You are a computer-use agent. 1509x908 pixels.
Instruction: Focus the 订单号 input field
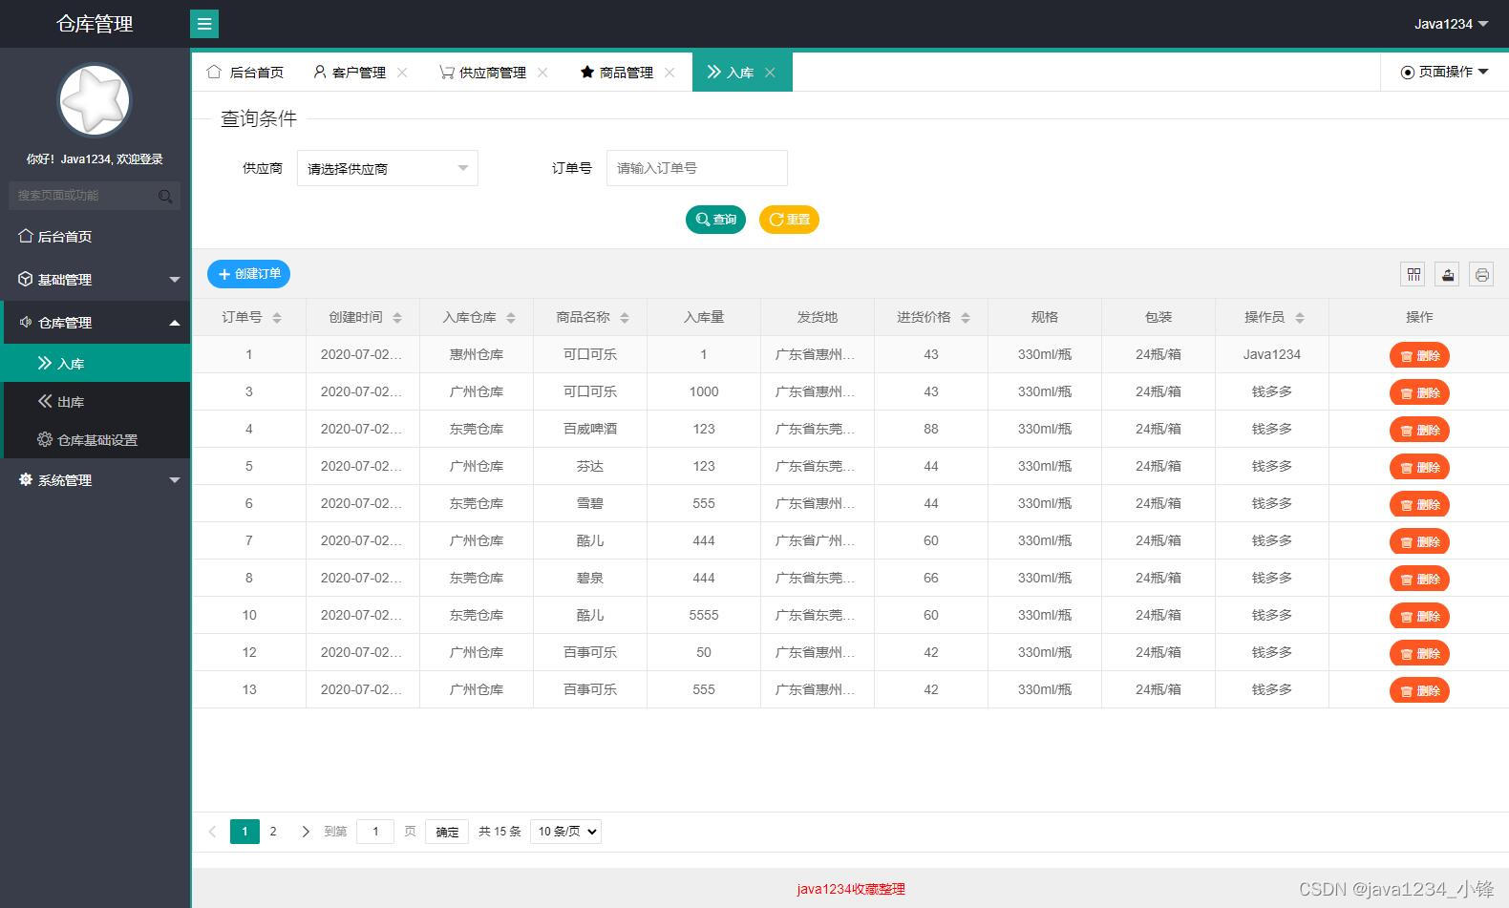point(697,168)
